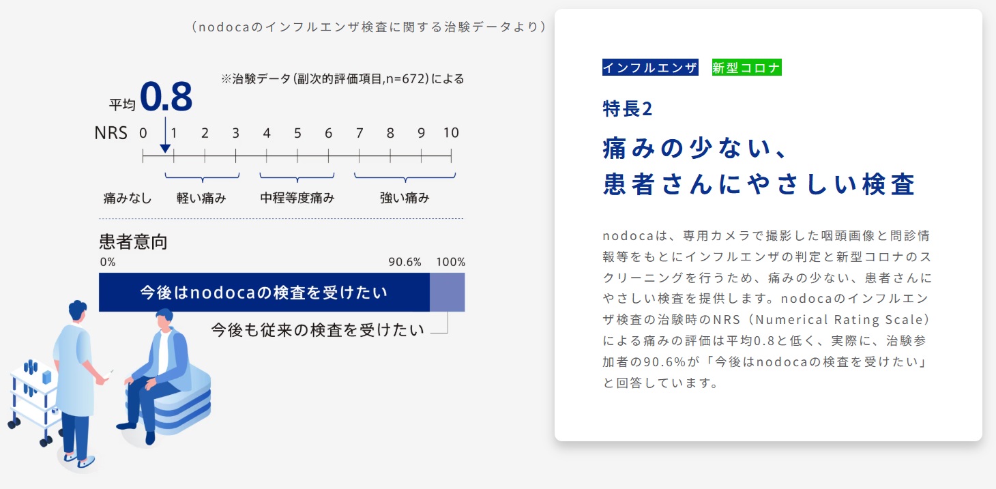Click the bracket above 軽い痛み

click(x=203, y=177)
